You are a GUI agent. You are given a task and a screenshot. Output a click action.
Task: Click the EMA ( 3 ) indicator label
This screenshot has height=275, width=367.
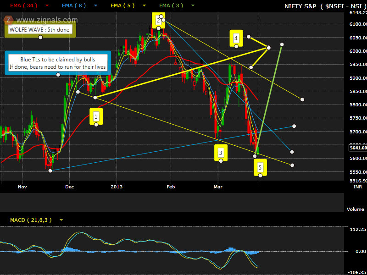click(x=171, y=5)
